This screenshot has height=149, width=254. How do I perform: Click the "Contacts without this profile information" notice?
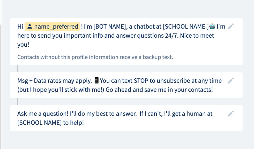(x=95, y=57)
